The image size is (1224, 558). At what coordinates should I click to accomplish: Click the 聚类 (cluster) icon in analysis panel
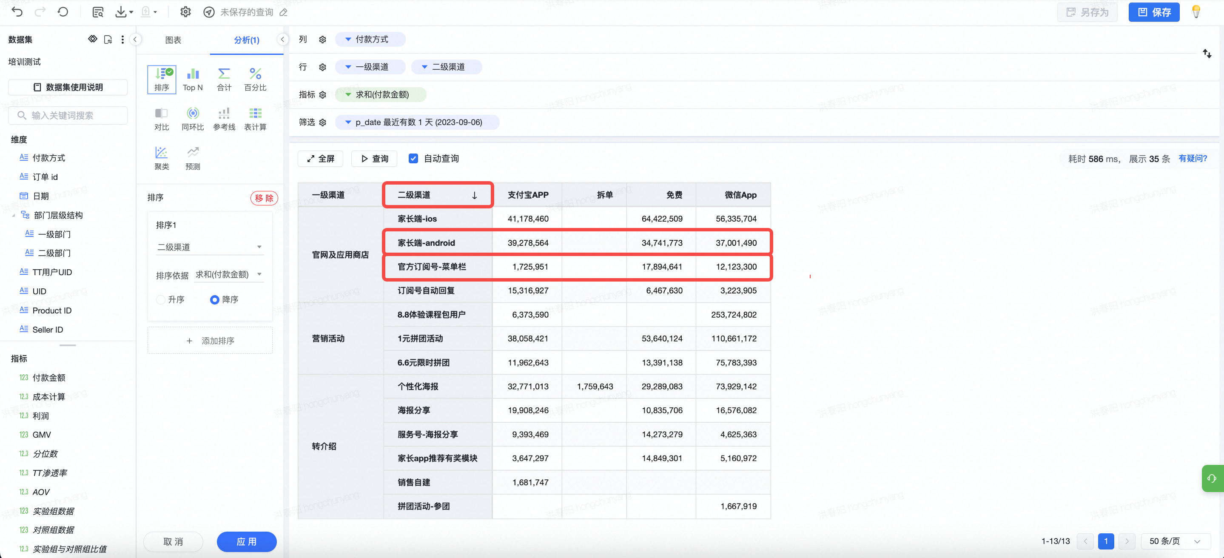coord(162,153)
